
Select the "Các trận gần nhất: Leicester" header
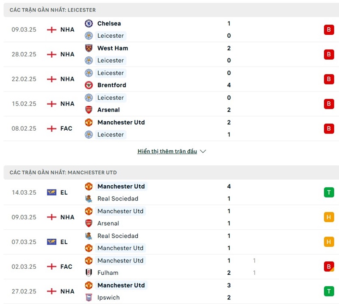point(53,10)
